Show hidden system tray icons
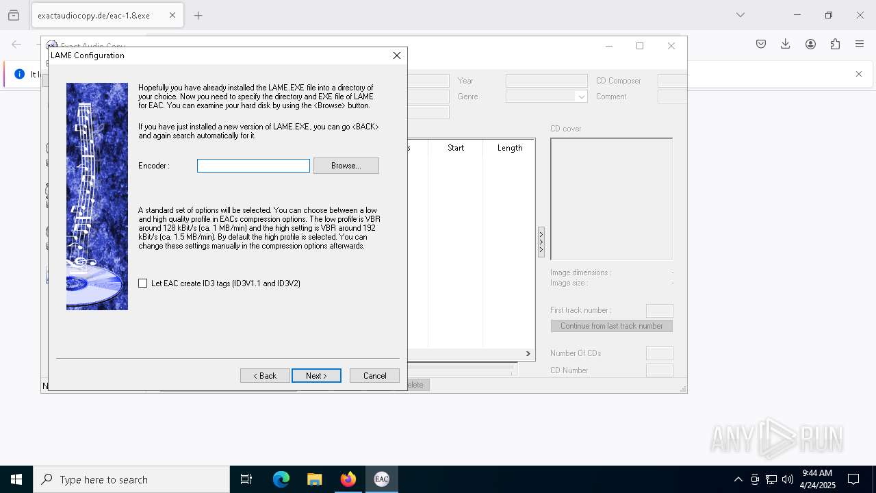Viewport: 876px width, 493px height. (738, 479)
